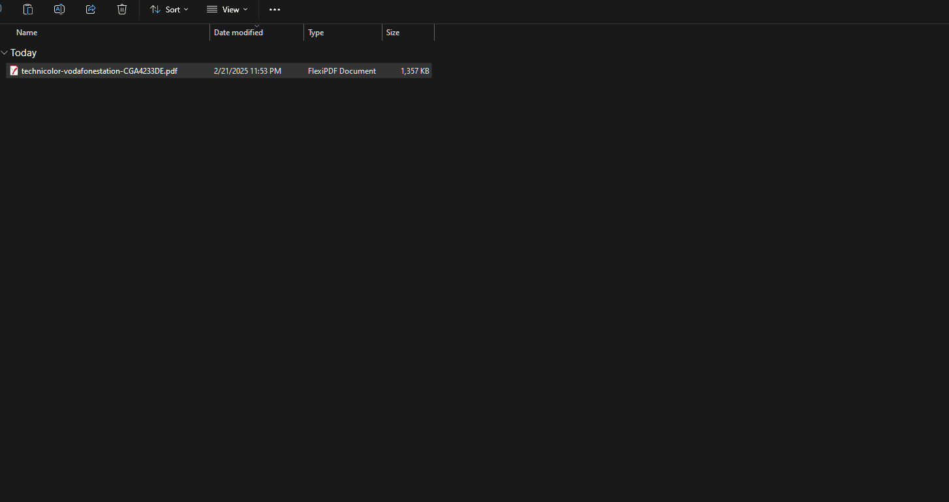Image resolution: width=949 pixels, height=502 pixels.
Task: Click the Size column header
Action: tap(393, 33)
